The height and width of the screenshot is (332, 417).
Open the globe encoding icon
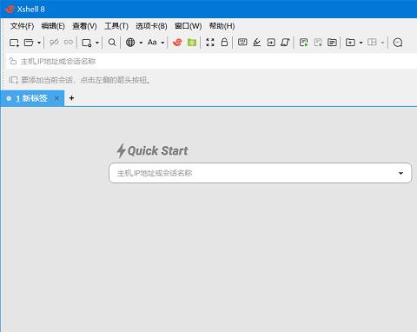[x=130, y=43]
